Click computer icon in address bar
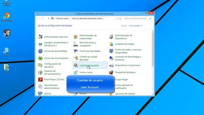This screenshot has width=204, height=115. [x=52, y=19]
